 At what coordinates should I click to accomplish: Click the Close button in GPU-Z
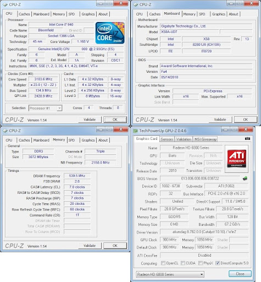click(240, 274)
